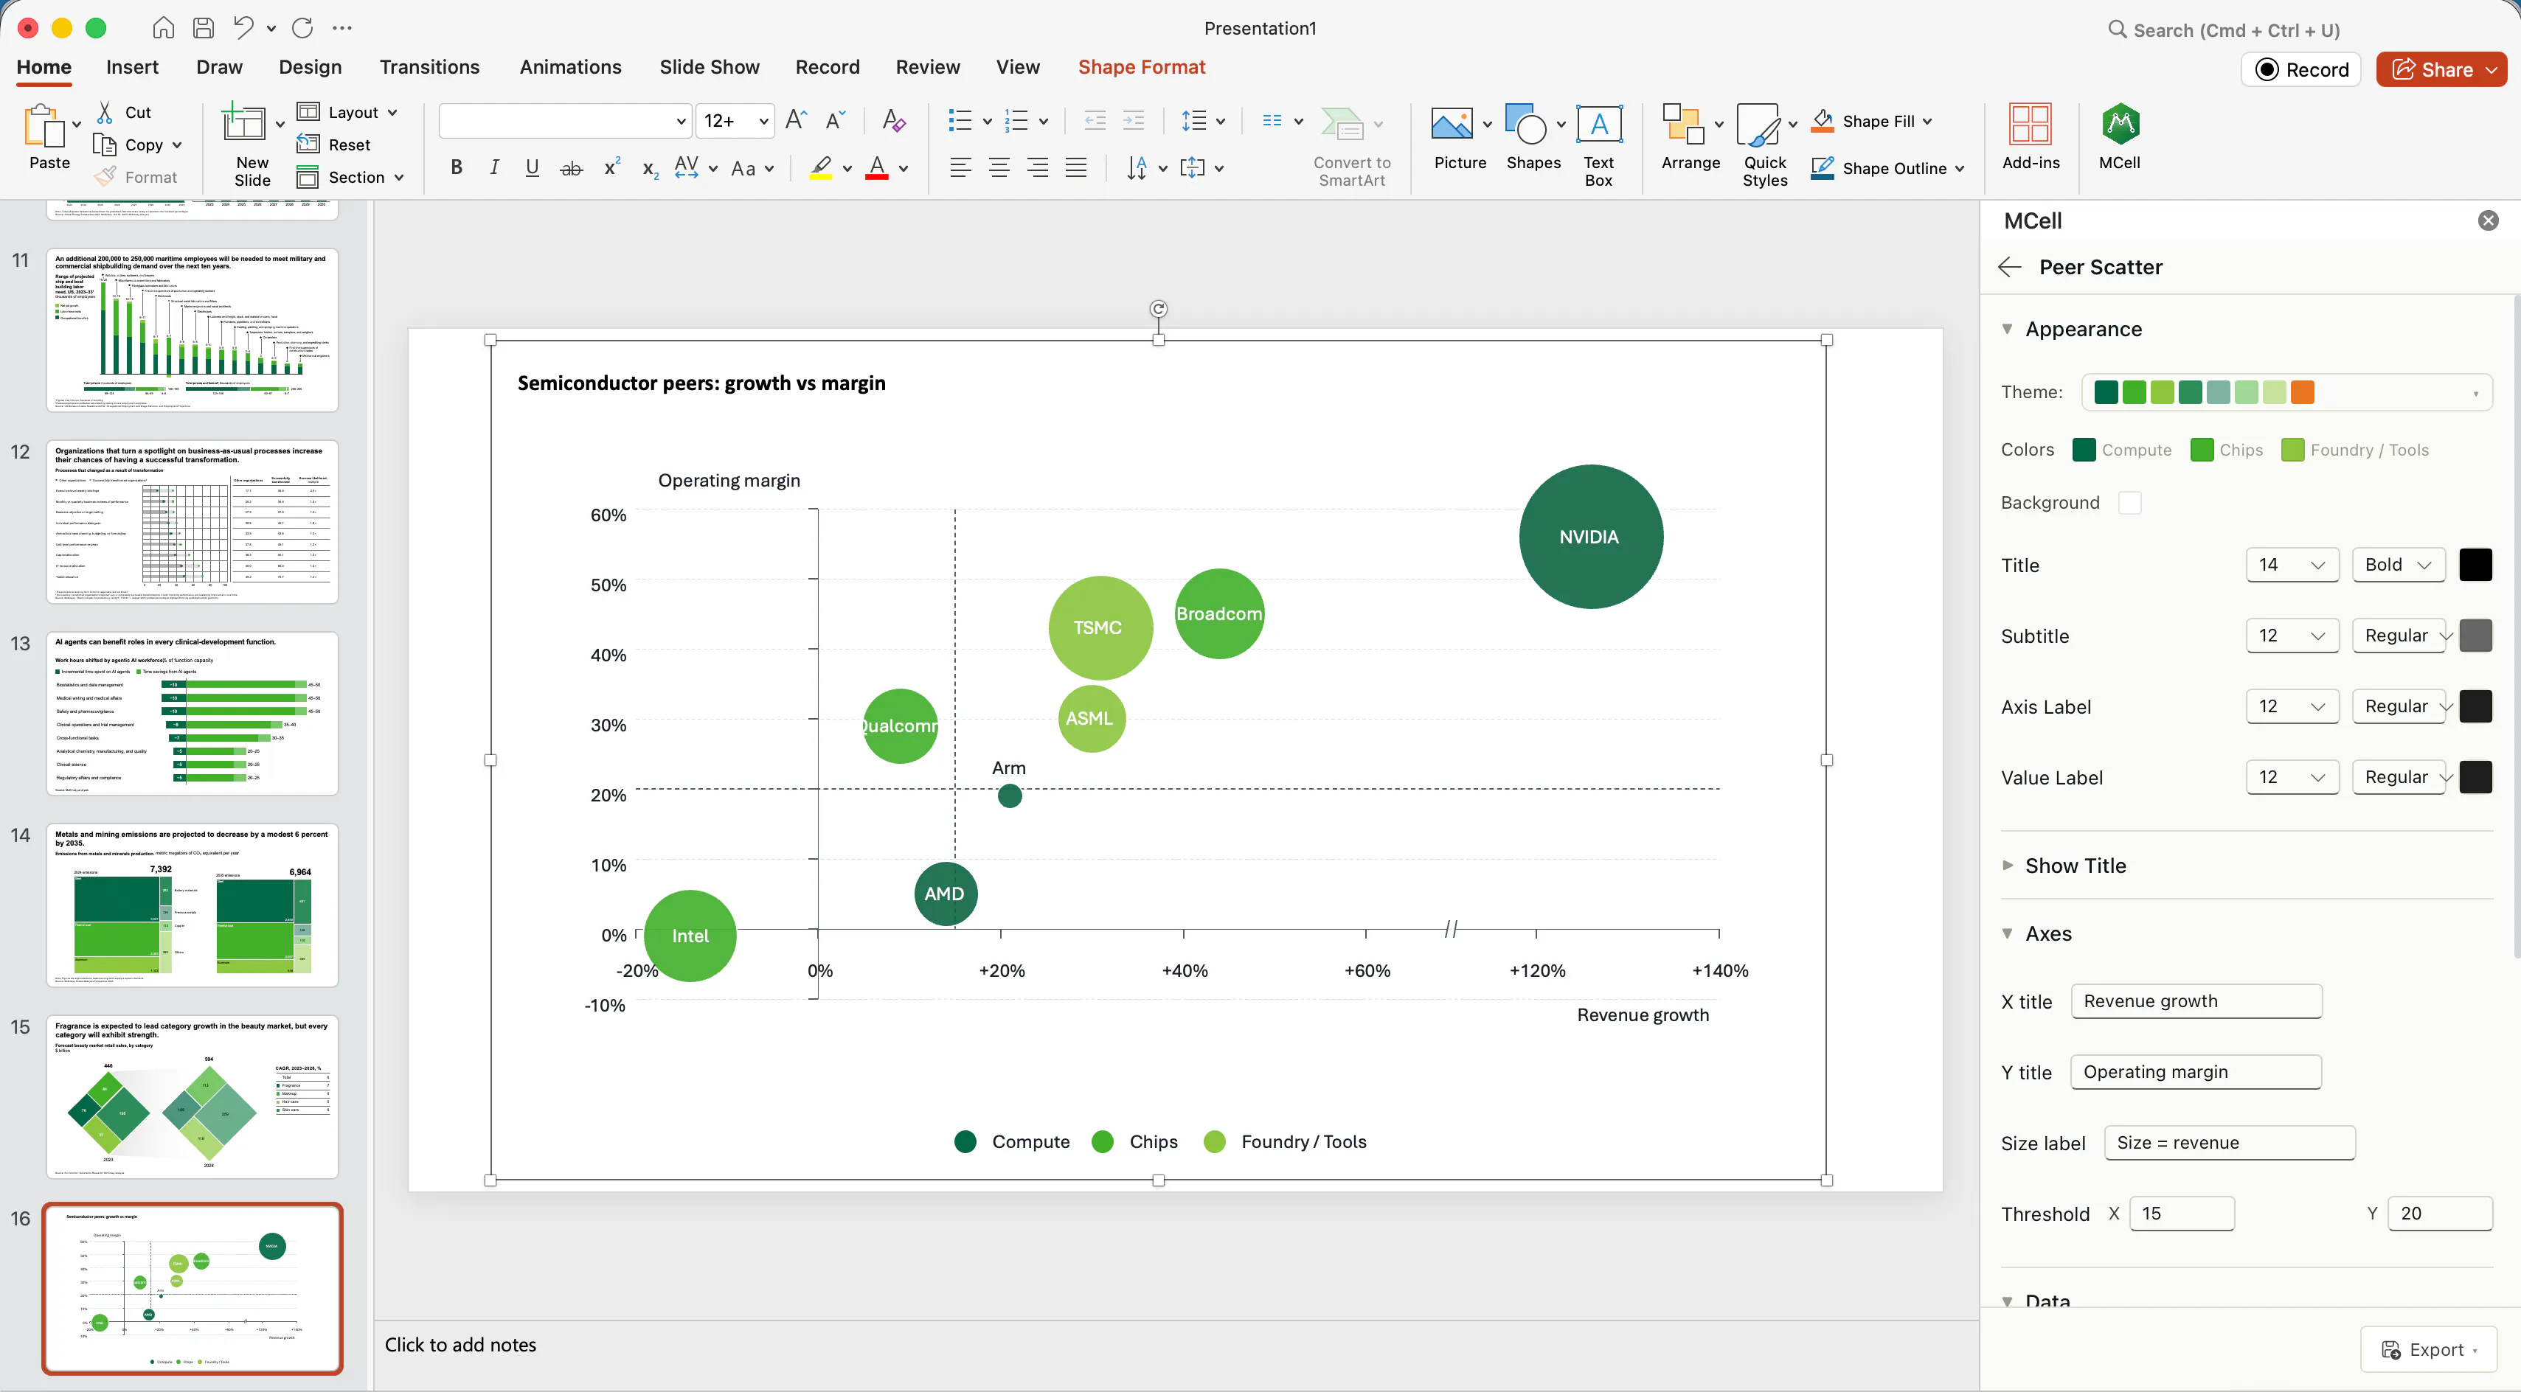Image resolution: width=2521 pixels, height=1392 pixels.
Task: Change the Title text color swatch
Action: pyautogui.click(x=2475, y=565)
